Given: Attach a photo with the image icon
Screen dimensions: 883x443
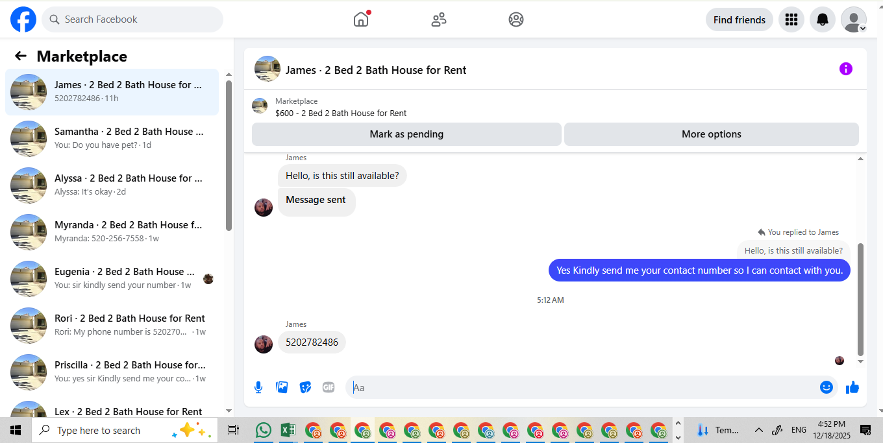Looking at the screenshot, I should (282, 387).
